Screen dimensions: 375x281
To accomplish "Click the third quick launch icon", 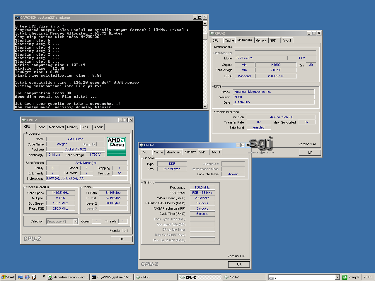I will coord(34,277).
